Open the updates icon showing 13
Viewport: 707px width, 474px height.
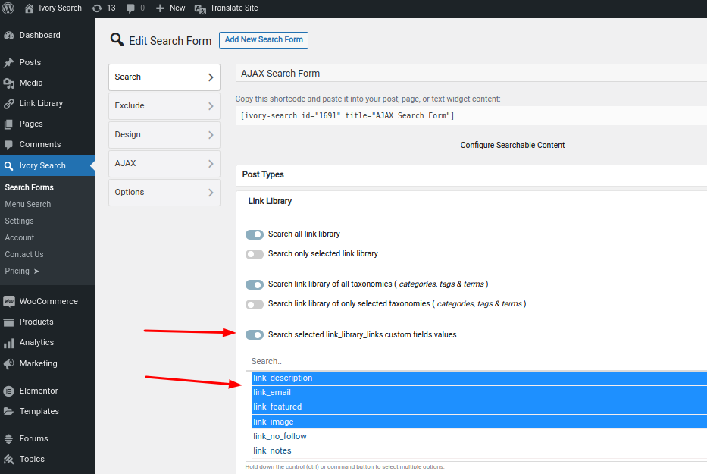click(97, 8)
